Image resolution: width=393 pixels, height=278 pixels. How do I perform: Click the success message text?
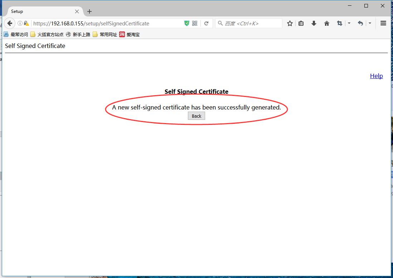point(196,107)
